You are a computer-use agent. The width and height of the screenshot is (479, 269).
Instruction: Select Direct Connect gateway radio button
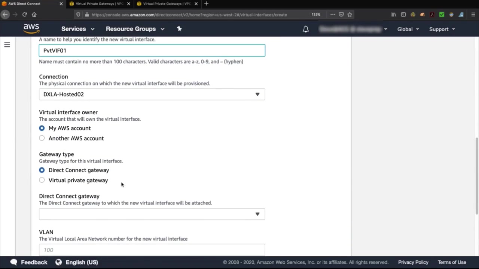(x=42, y=170)
